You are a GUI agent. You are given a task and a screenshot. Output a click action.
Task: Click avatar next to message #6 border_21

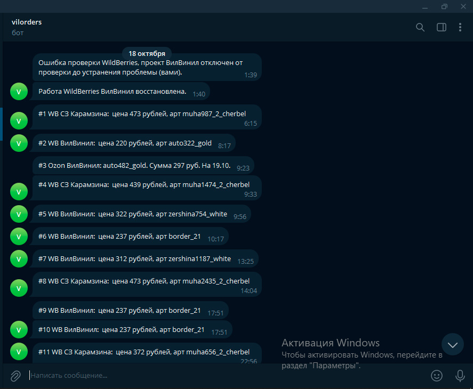[x=19, y=236]
